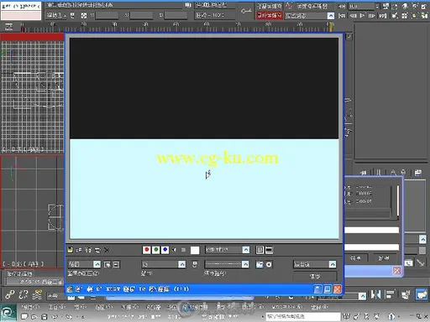Save the rendered image using the disk icon
This screenshot has width=430, height=322.
click(70, 250)
